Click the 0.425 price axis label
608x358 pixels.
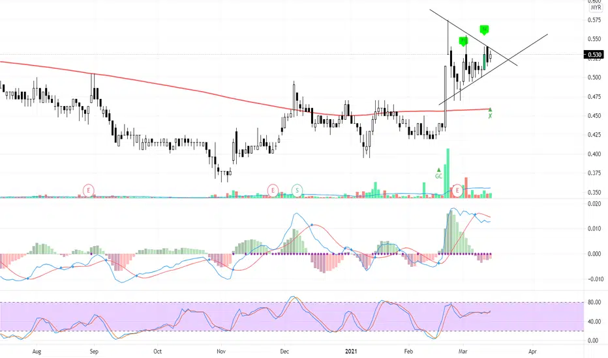(594, 135)
